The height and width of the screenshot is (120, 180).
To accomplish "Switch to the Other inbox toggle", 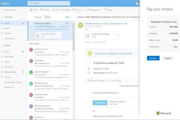I will (47, 17).
